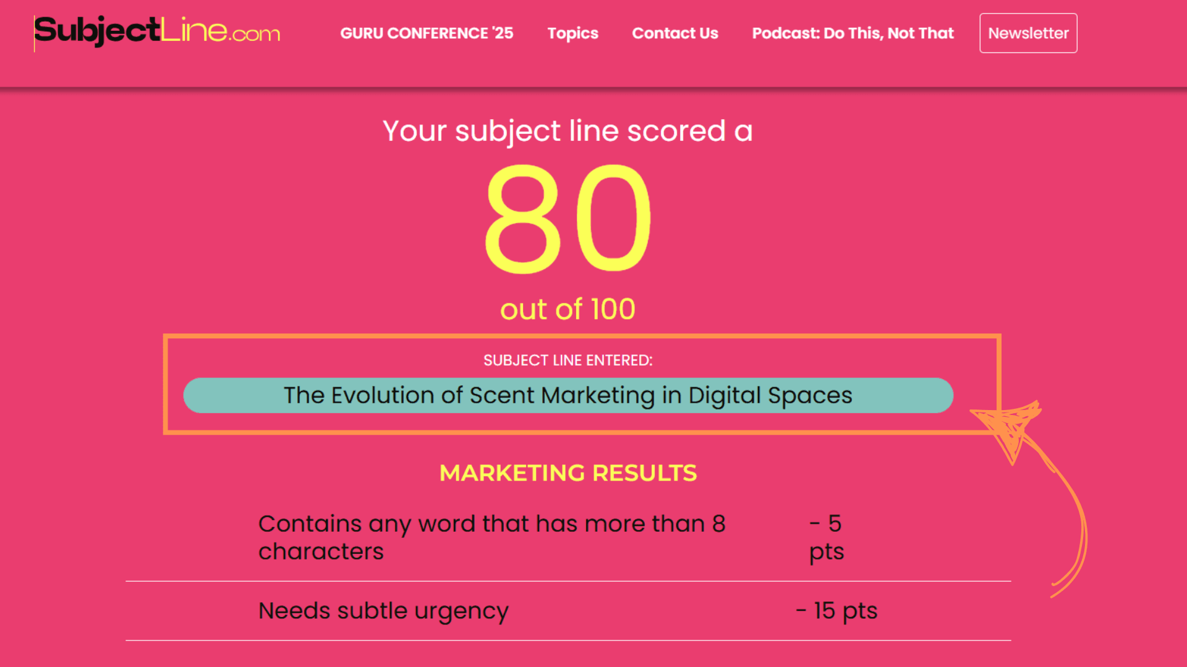Screen dimensions: 1187x667
Task: Click the Newsletter signup button
Action: (1028, 33)
